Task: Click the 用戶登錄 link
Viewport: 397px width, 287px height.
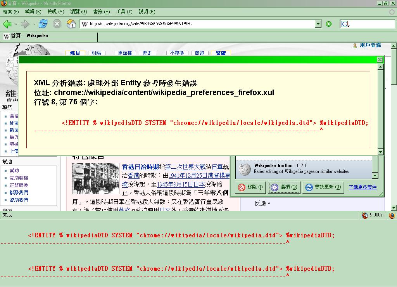Action: pyautogui.click(x=370, y=45)
